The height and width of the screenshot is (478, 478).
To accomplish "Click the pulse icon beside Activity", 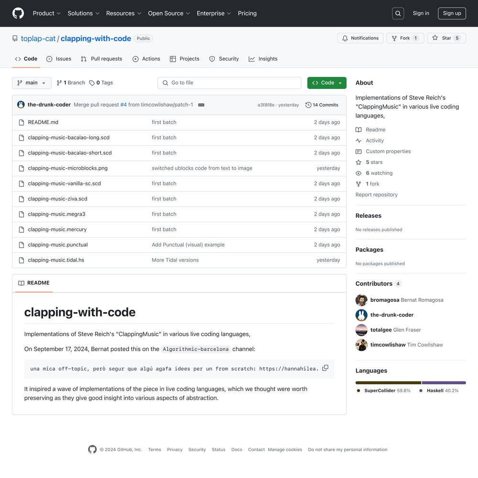I will click(358, 141).
